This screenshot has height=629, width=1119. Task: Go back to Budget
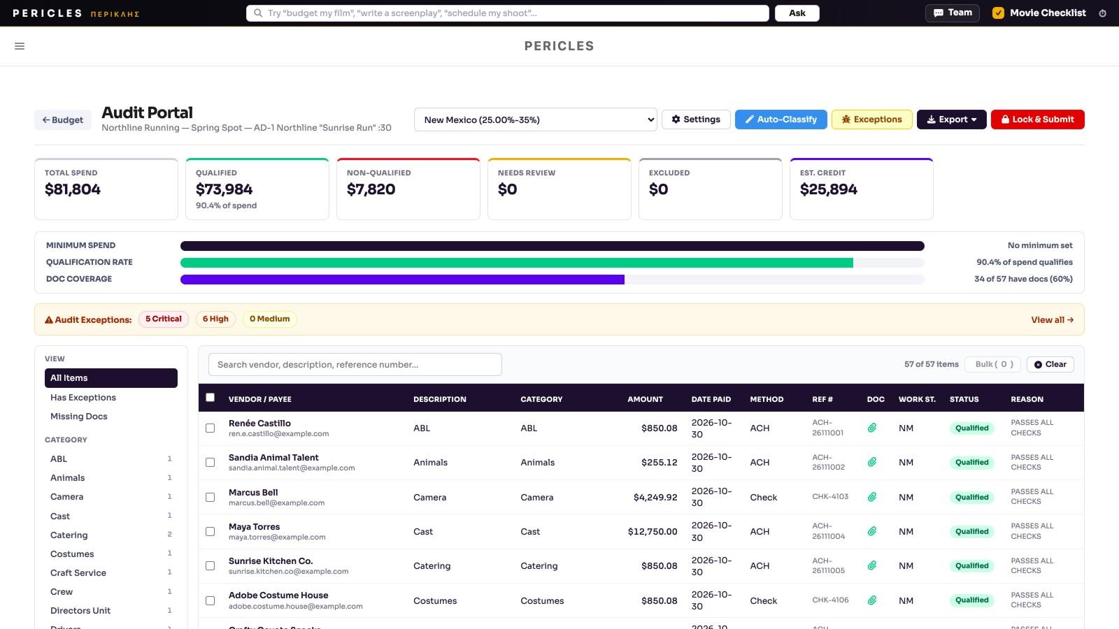63,120
